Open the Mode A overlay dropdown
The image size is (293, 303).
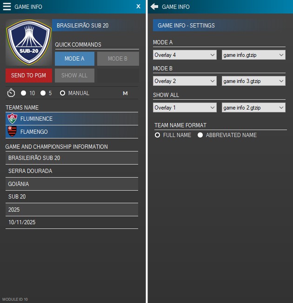point(185,55)
